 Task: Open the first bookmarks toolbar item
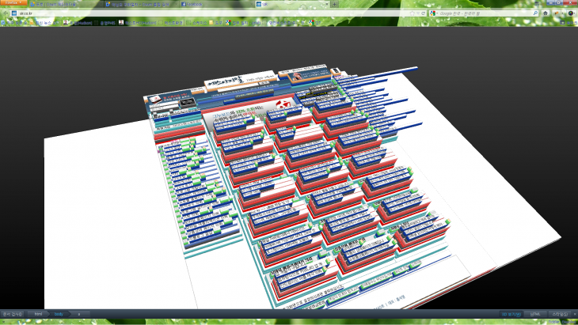tap(14, 23)
